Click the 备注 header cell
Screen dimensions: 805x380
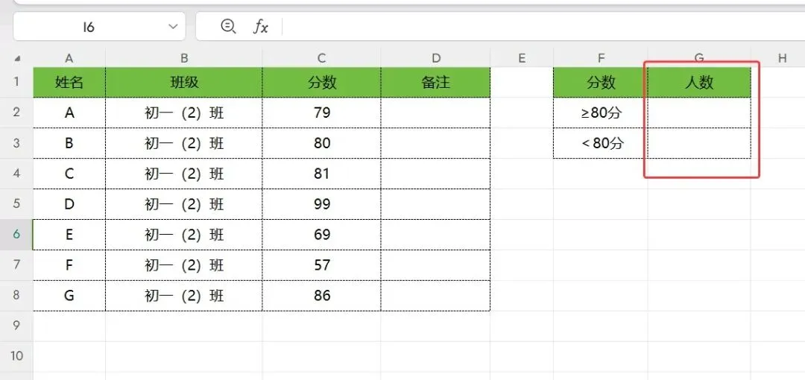pos(435,82)
